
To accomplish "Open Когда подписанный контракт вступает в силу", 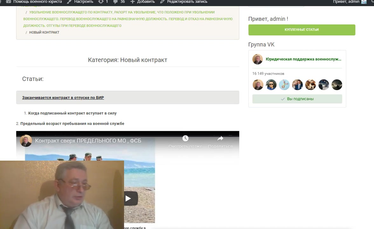I will [x=72, y=113].
